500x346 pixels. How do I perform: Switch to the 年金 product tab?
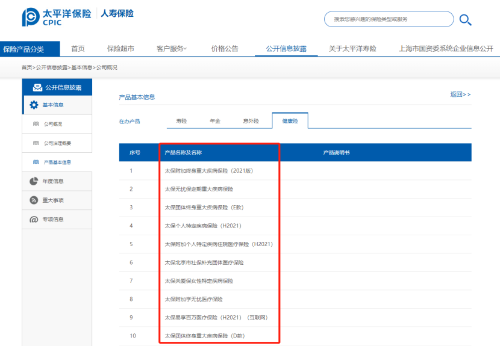tap(215, 121)
